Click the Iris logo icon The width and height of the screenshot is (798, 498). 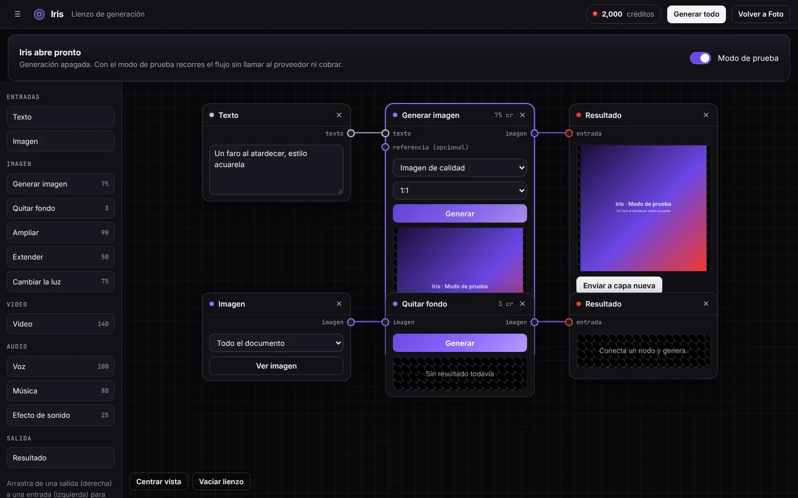[39, 14]
